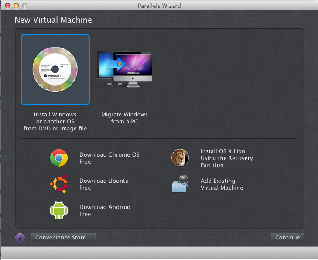Choose 'Install Windows or another OS' label
Image resolution: width=318 pixels, height=260 pixels.
(55, 121)
